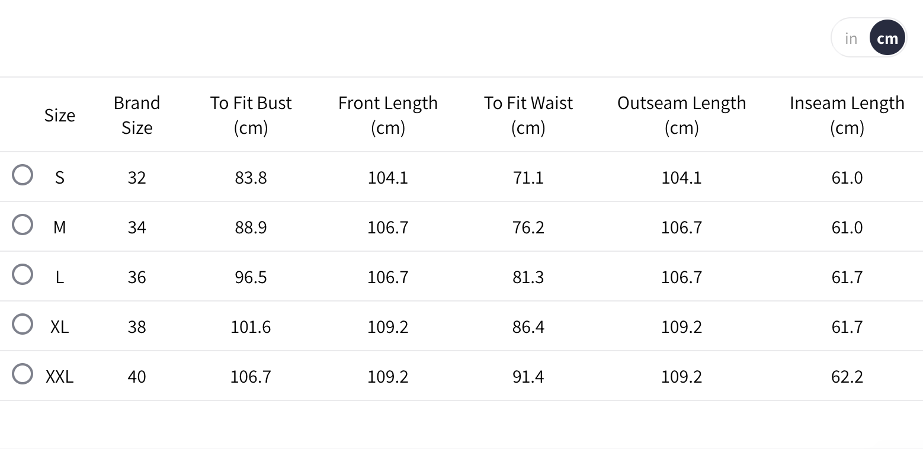Screen dimensions: 923x449
Task: Click the Inseam Length column header
Action: [847, 115]
